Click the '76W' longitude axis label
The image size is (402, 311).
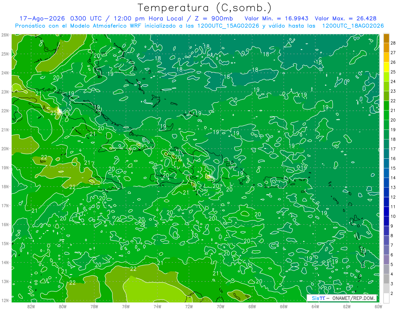[x=126, y=306]
